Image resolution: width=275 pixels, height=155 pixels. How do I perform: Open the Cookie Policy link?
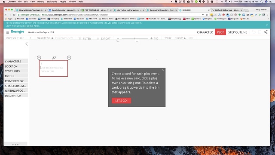coord(31,26)
